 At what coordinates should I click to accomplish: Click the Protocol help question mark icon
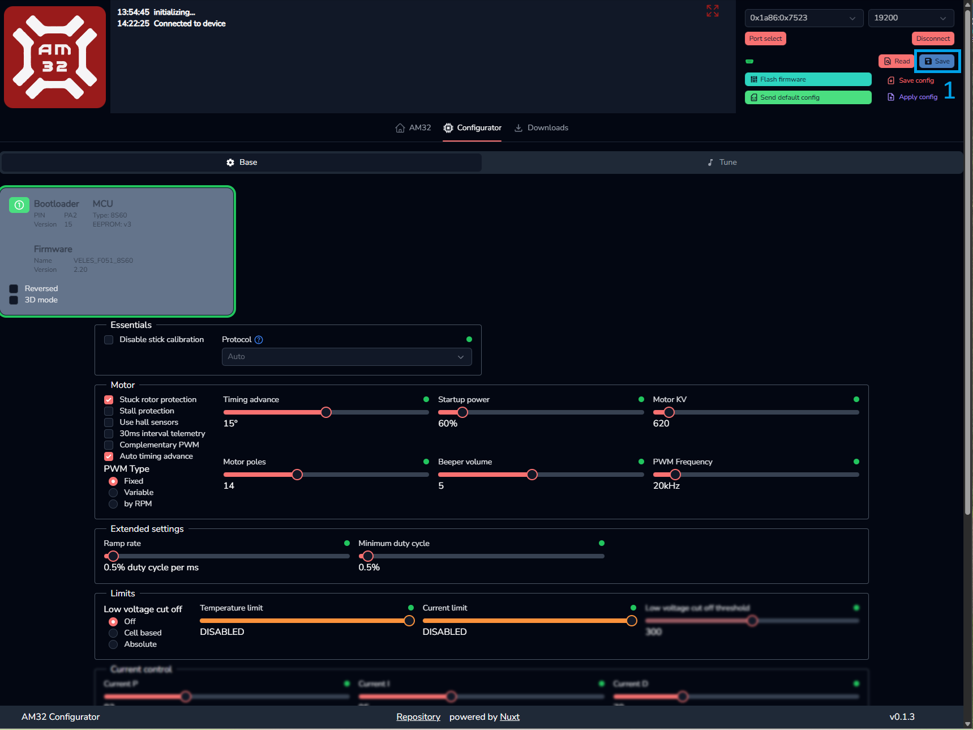259,340
